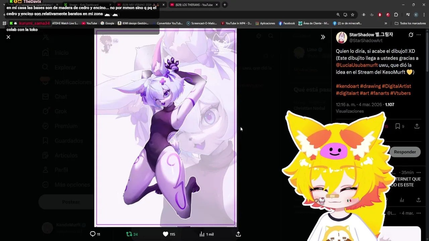Open the Todos los marcadores folder
429x241 pixels.
(410, 23)
